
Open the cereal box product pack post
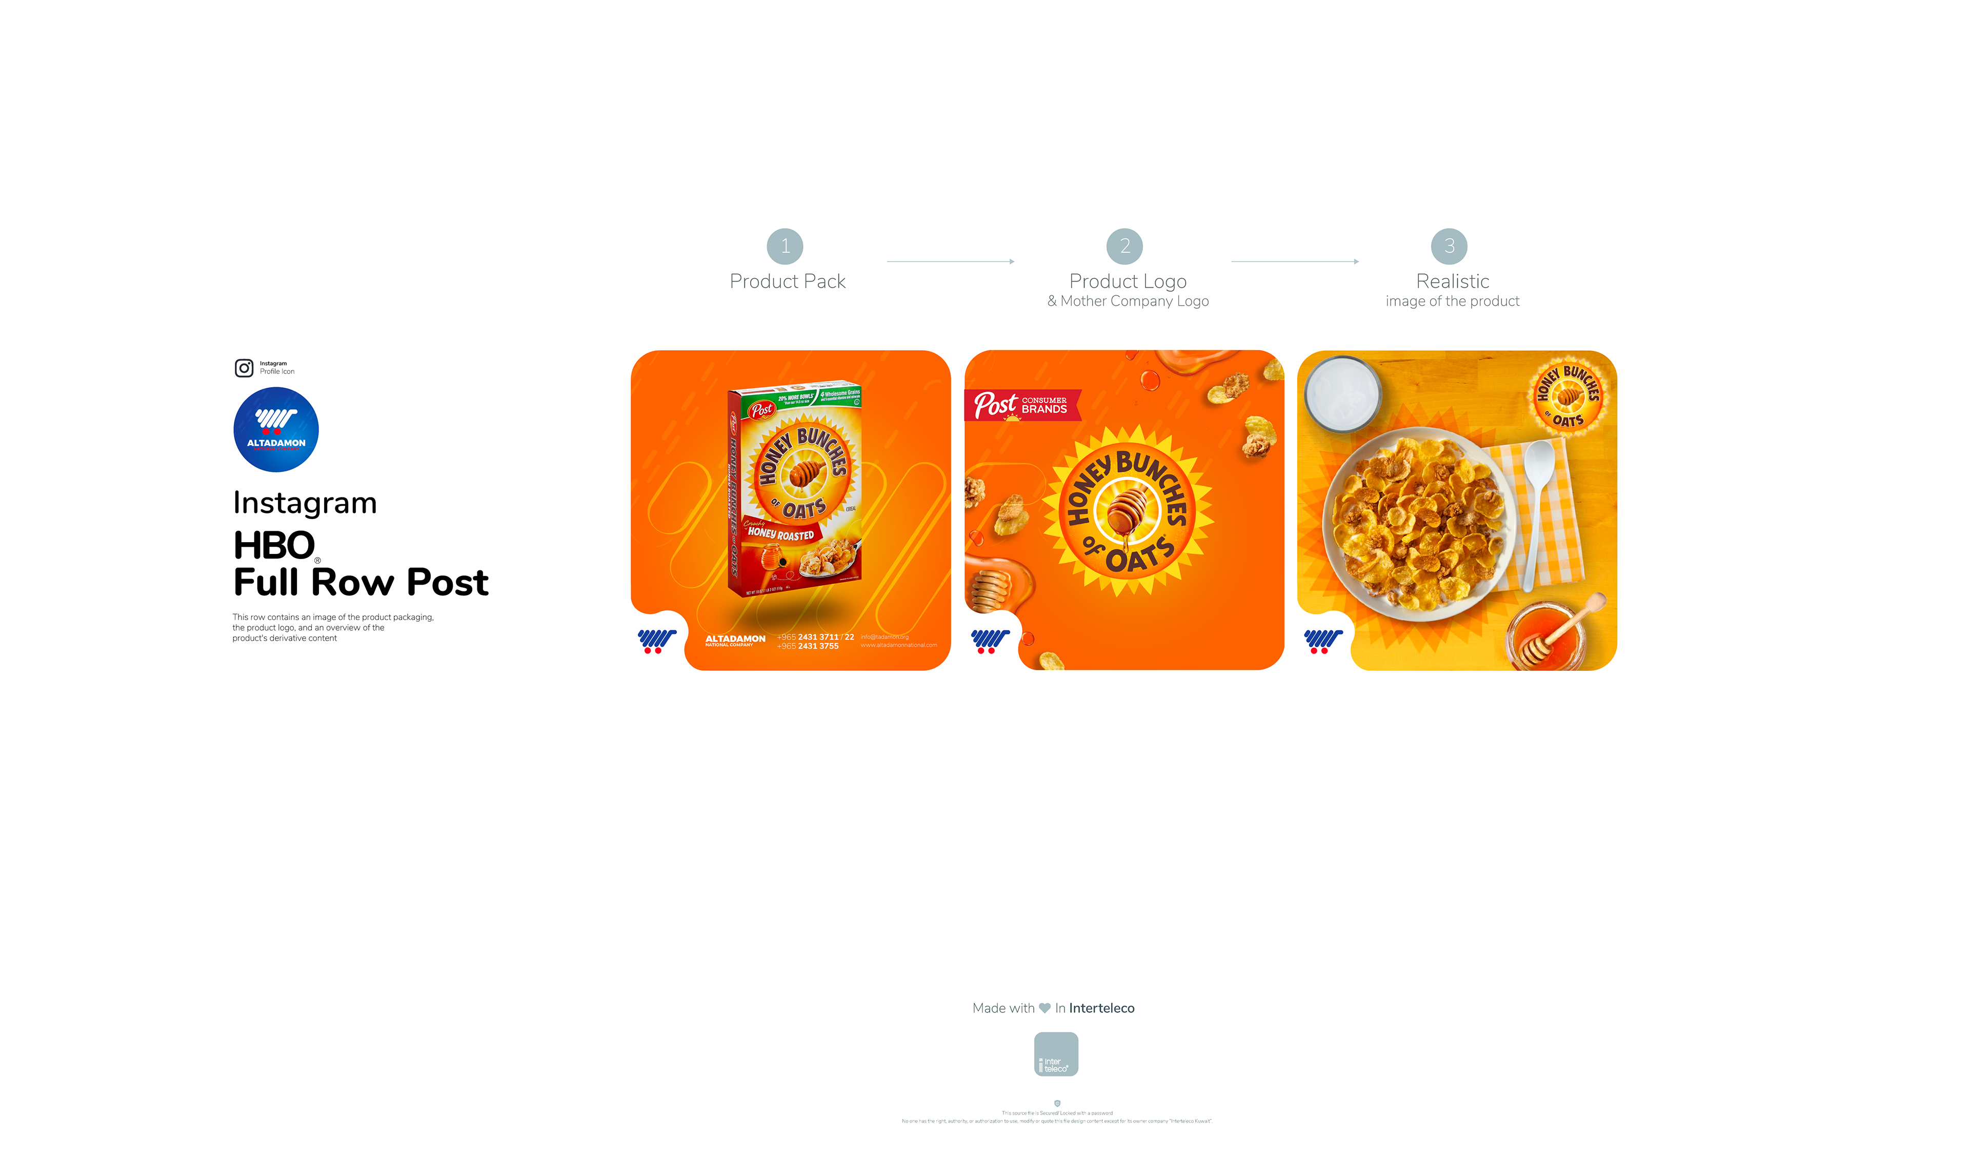[x=791, y=510]
